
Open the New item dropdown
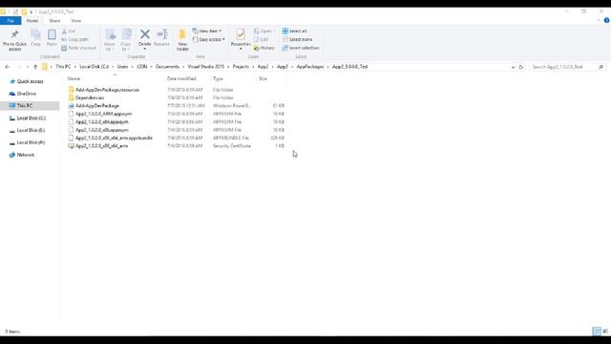[x=207, y=32]
